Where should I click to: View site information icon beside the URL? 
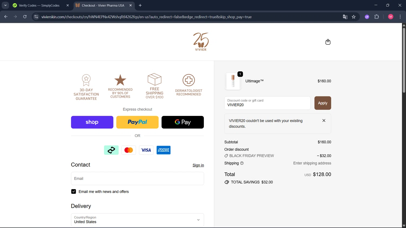click(36, 17)
